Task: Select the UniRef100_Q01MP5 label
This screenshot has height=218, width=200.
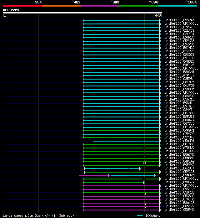Action: click(x=179, y=82)
